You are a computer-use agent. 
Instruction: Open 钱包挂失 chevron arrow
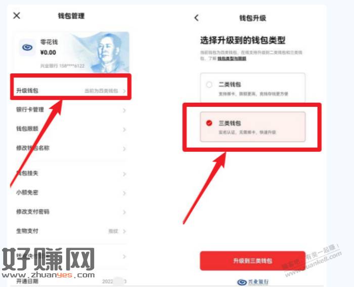point(124,174)
